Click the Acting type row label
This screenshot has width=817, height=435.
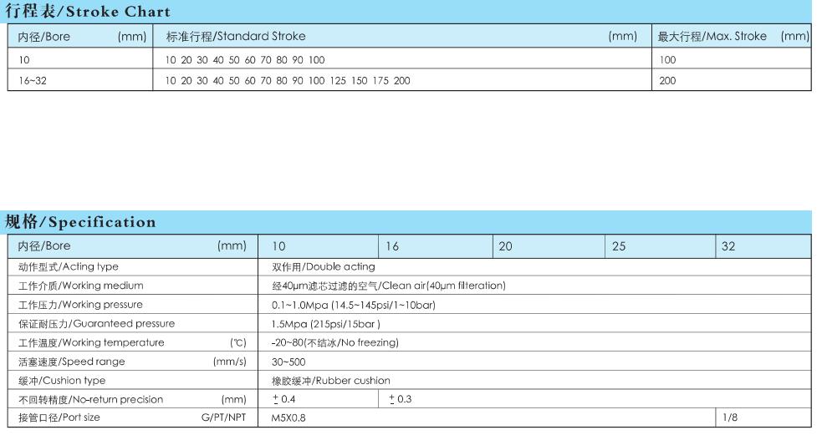[x=69, y=267]
